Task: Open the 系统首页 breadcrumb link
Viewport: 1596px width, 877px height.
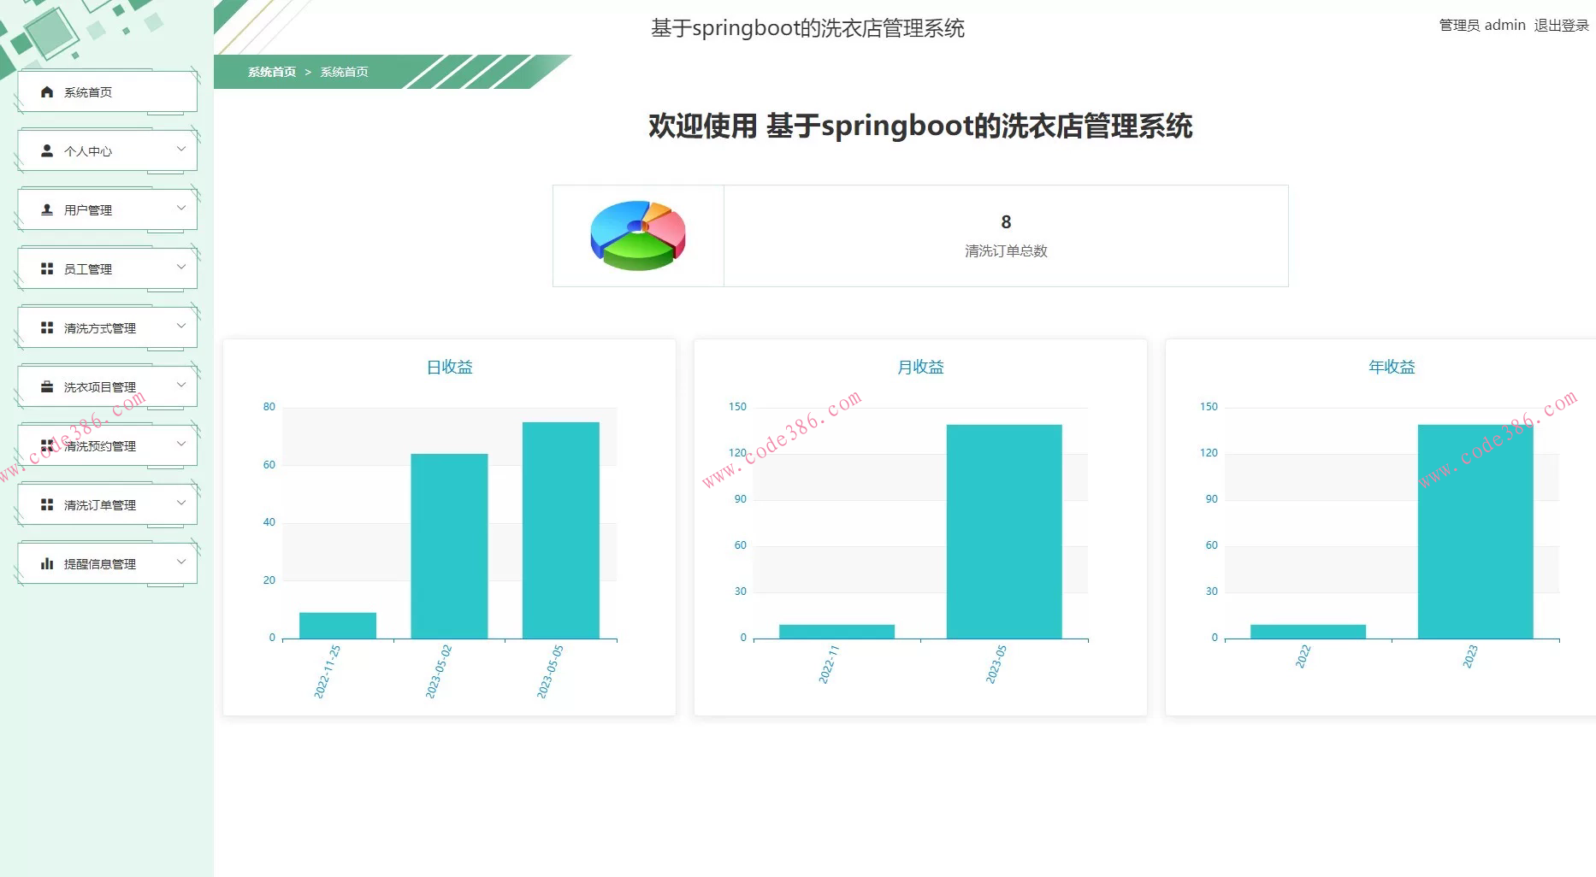Action: pos(268,73)
